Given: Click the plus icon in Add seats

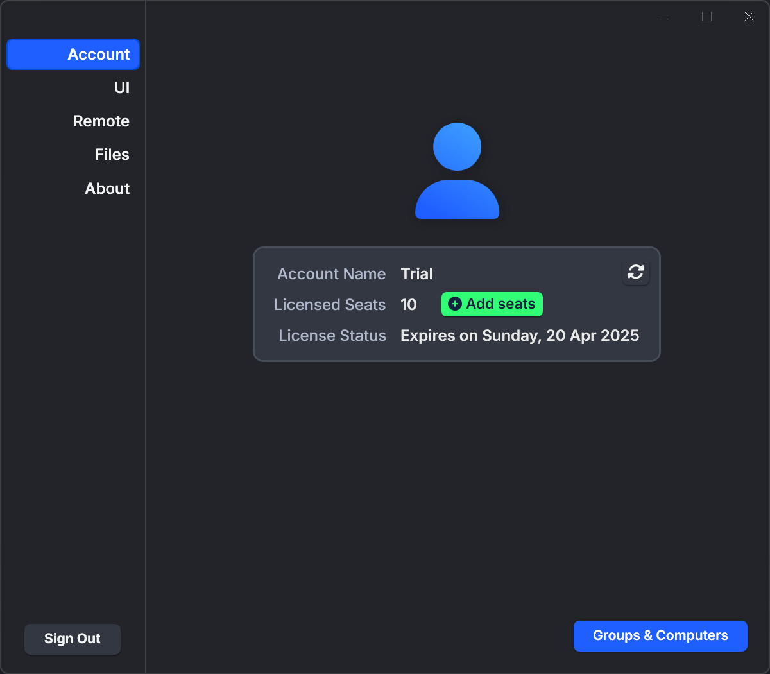Looking at the screenshot, I should [x=455, y=304].
